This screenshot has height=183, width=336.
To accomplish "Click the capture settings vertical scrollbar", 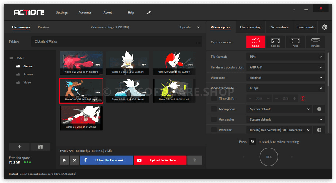I will click(x=328, y=69).
